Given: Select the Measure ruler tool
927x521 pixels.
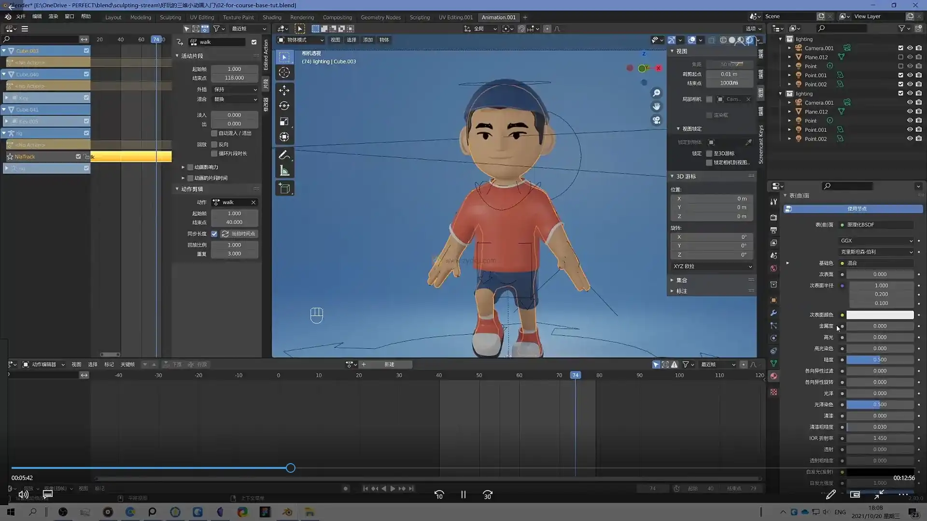Looking at the screenshot, I should coord(284,171).
